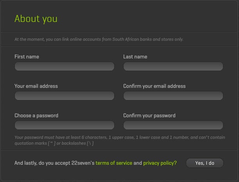Screen dimensions: 239x182
Task: Click the 'Confirm your email address' field
Action: point(173,96)
